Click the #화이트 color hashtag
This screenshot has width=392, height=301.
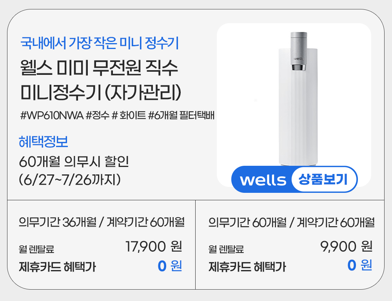click(129, 116)
